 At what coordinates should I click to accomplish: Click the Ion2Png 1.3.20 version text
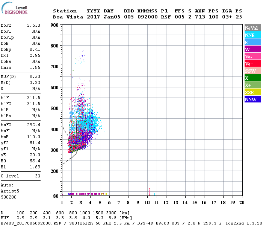(244, 223)
